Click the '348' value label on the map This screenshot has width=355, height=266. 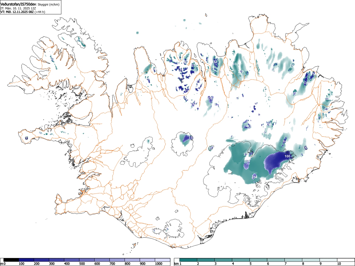point(247,161)
